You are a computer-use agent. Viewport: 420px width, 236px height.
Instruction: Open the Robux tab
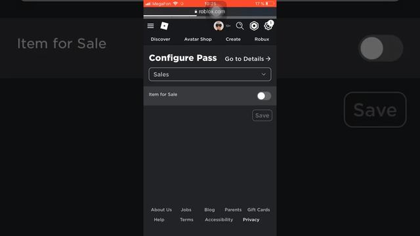coord(262,39)
